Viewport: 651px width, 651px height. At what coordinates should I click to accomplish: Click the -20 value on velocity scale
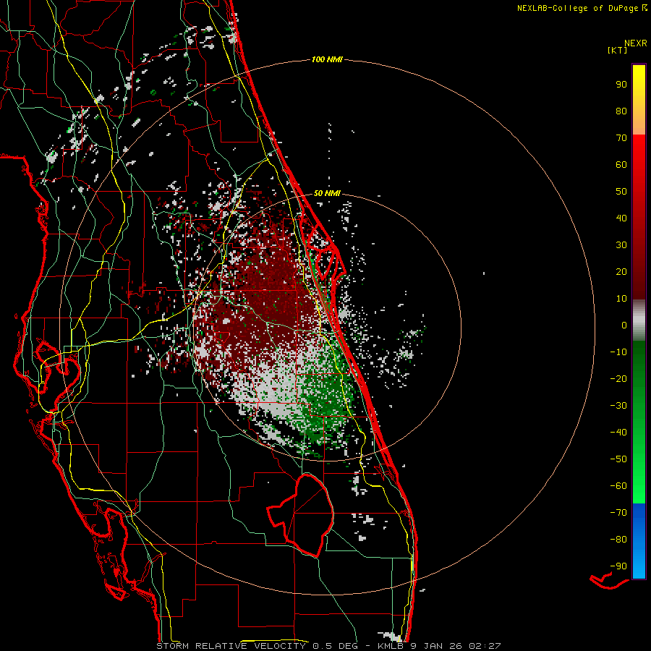[618, 378]
